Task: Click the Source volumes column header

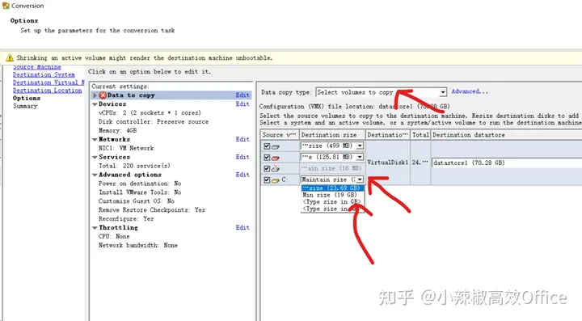Action: 280,135
